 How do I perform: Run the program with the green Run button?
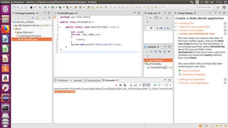(52, 7)
